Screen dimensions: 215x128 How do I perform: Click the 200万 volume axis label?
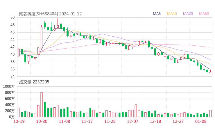tap(10, 111)
